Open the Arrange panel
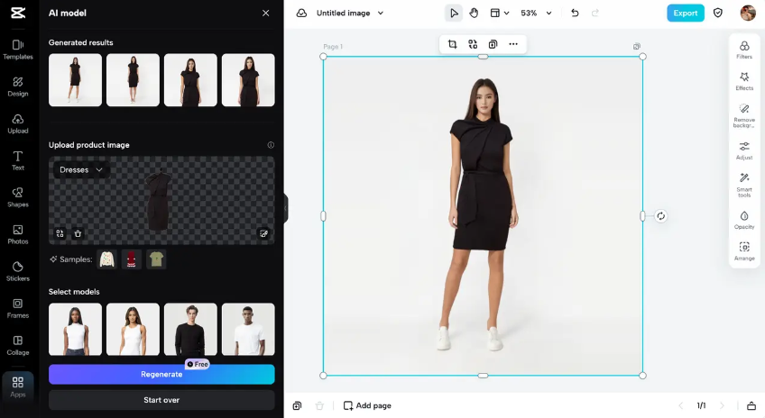 pos(744,251)
